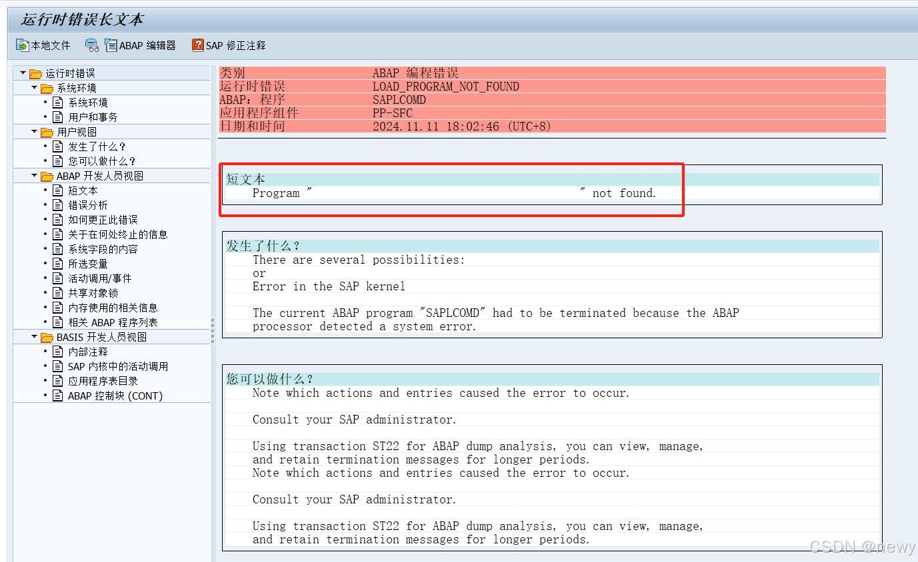Select 短文本 tree node
918x562 pixels.
83,190
